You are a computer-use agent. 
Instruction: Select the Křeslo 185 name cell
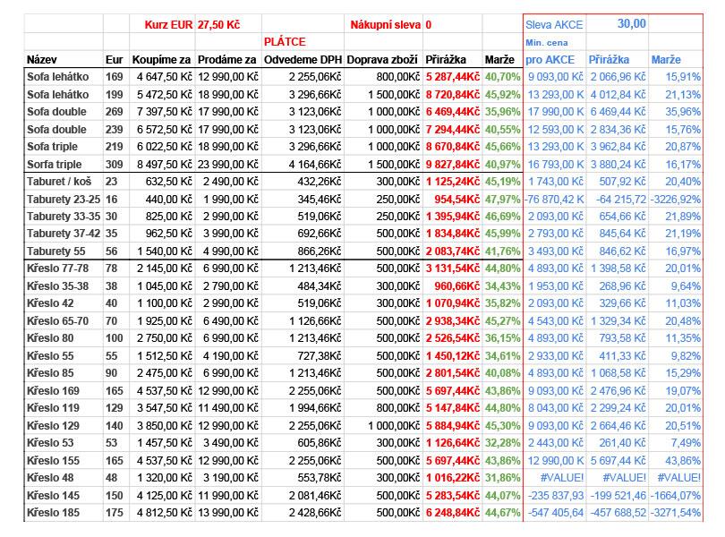[53, 513]
